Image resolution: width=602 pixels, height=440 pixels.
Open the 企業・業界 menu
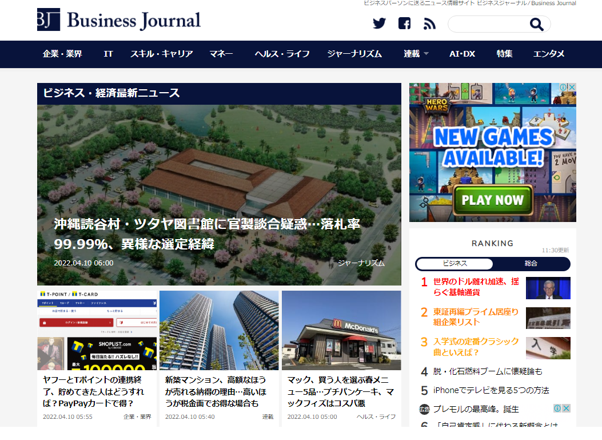[x=62, y=54]
